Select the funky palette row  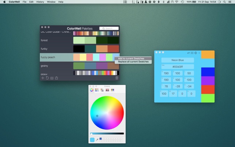click(80, 49)
